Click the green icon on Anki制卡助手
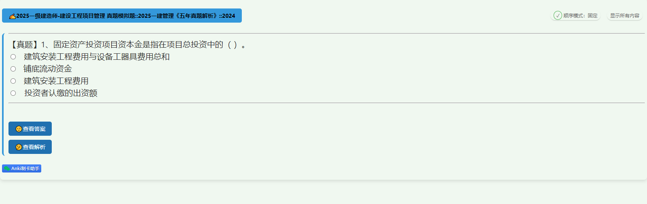 coord(7,168)
